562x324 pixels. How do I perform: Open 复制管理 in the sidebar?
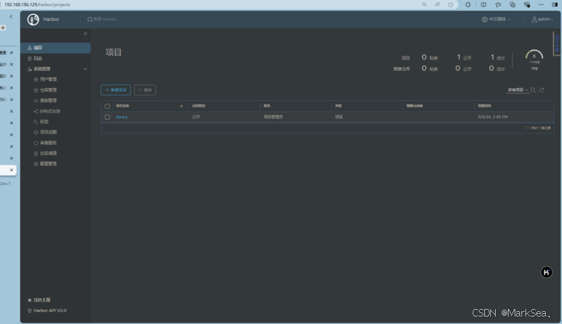[x=48, y=101]
